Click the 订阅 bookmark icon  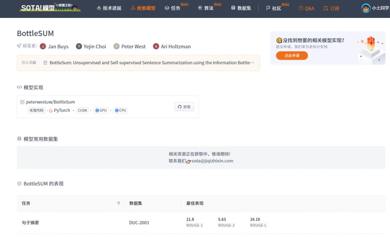[x=326, y=8]
